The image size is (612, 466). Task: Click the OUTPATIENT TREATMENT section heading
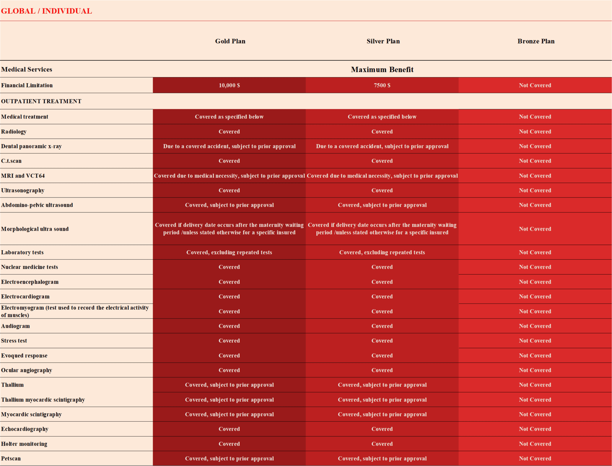coord(41,101)
